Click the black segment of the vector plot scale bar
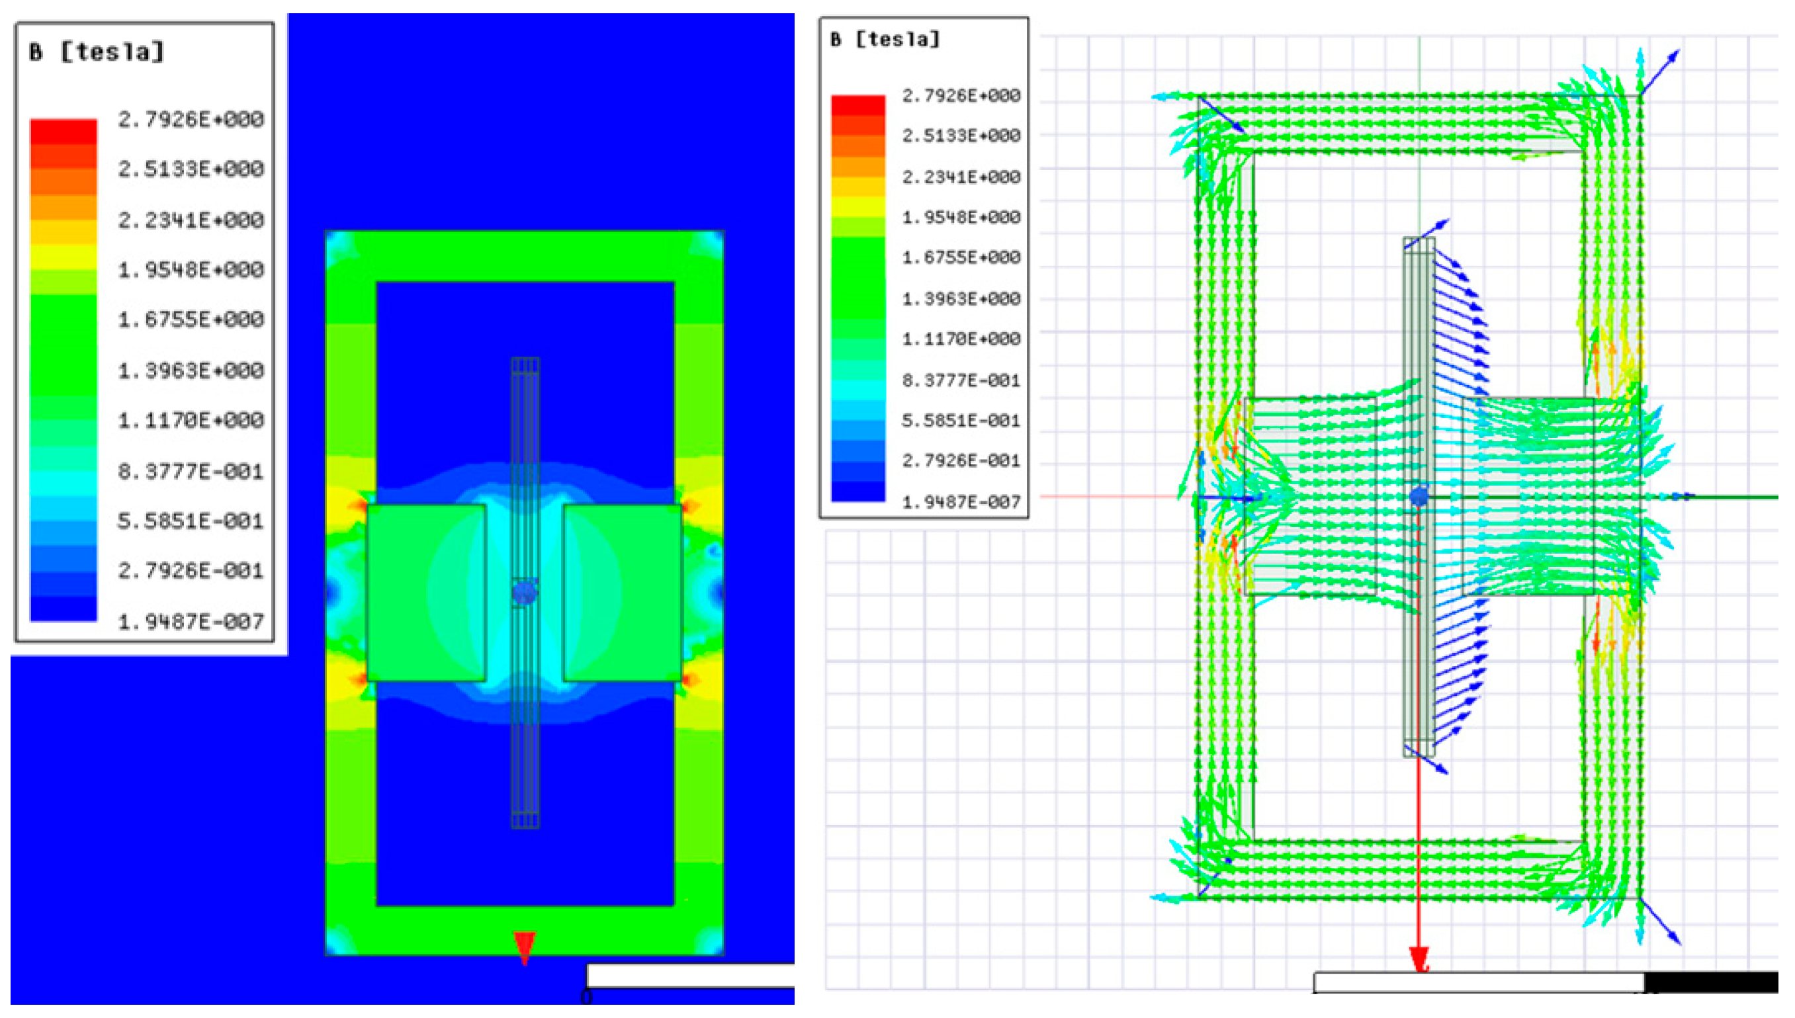Viewport: 1795px width, 1018px height. [x=1710, y=982]
